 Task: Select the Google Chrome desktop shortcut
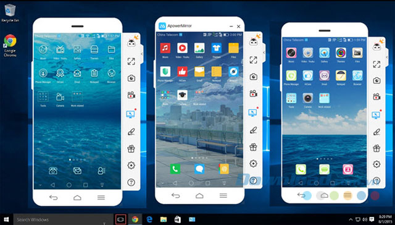click(10, 45)
